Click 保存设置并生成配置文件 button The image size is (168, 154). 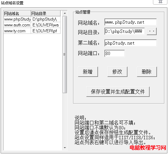click(x=118, y=92)
